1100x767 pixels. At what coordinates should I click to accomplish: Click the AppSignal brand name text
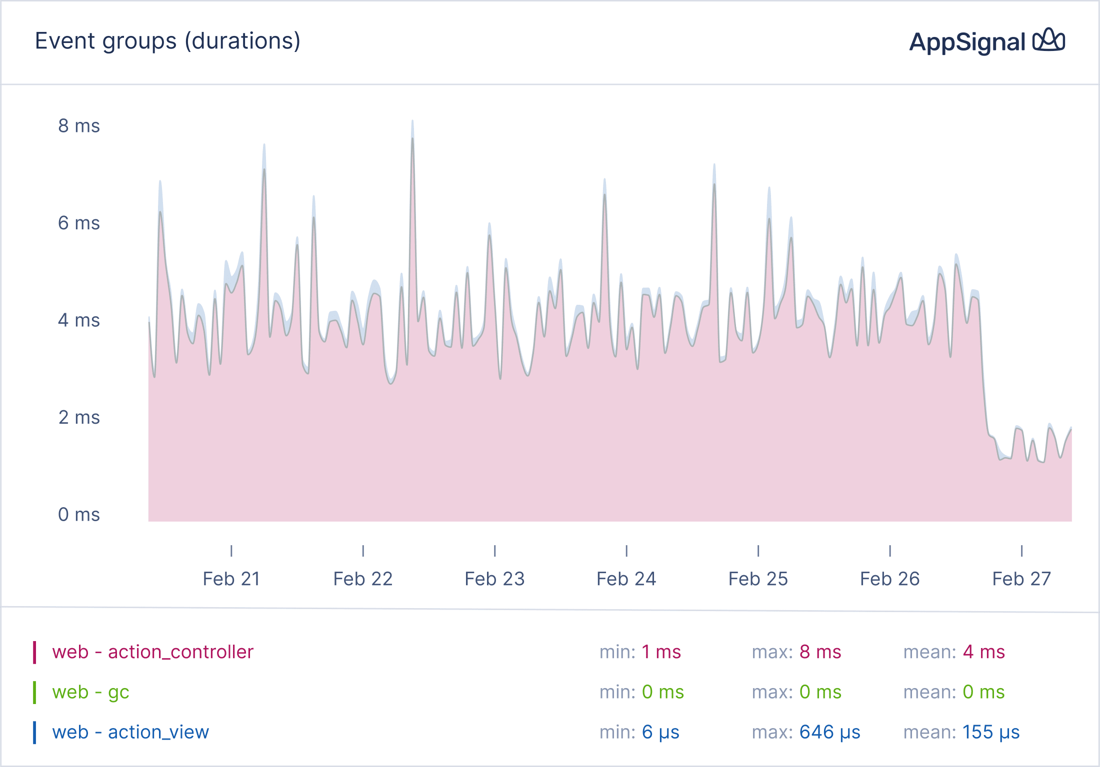[967, 42]
